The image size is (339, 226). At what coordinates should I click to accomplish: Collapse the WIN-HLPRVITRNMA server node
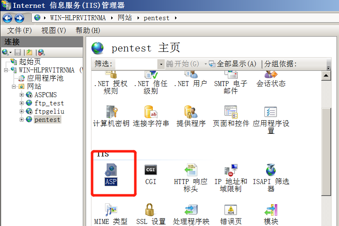[x=6, y=70]
